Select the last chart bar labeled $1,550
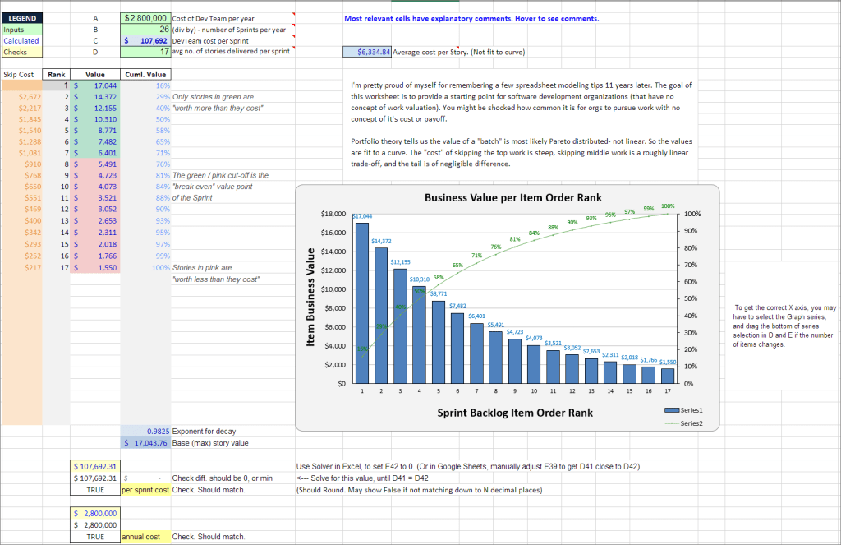Viewport: 841px width, 545px height. pyautogui.click(x=668, y=375)
